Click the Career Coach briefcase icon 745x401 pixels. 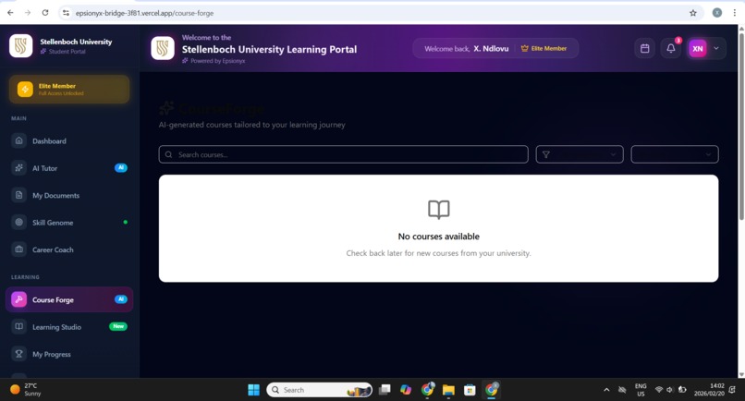coord(19,249)
